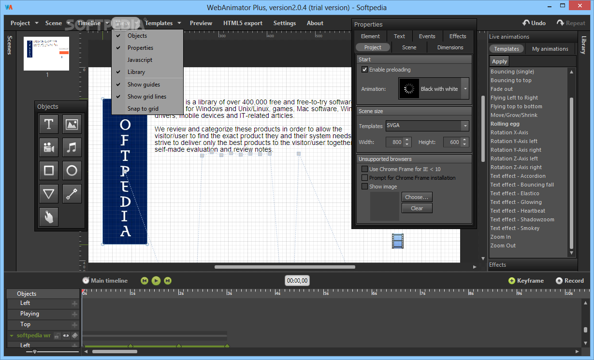The width and height of the screenshot is (594, 360).
Task: Select Text effect - Heartbeat animation
Action: [x=518, y=211]
